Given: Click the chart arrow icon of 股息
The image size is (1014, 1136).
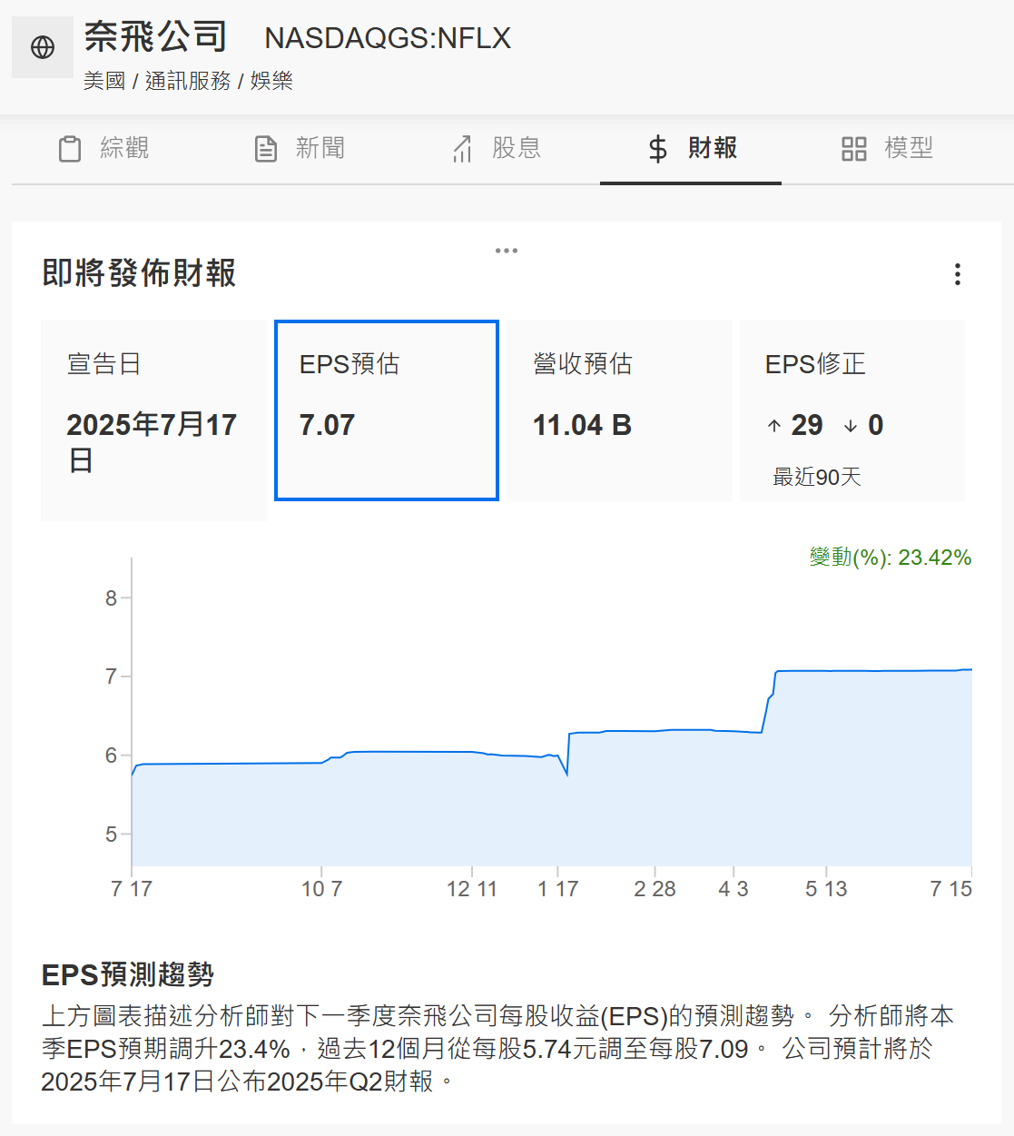Looking at the screenshot, I should coord(462,149).
